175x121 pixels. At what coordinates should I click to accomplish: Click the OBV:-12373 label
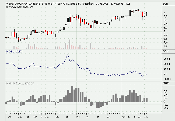(16, 51)
